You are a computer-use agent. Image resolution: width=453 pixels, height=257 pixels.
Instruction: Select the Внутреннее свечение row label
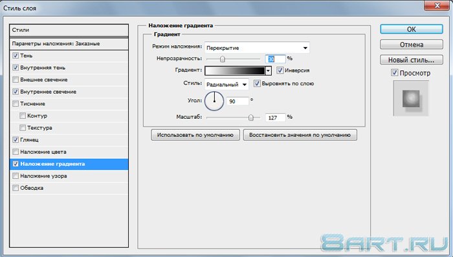[x=49, y=92]
